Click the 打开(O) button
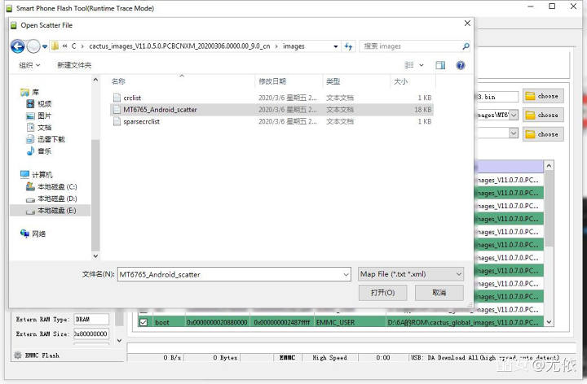Screen dimensions: 587x384 coord(382,292)
